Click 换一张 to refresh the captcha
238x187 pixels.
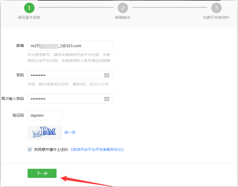tap(70, 132)
